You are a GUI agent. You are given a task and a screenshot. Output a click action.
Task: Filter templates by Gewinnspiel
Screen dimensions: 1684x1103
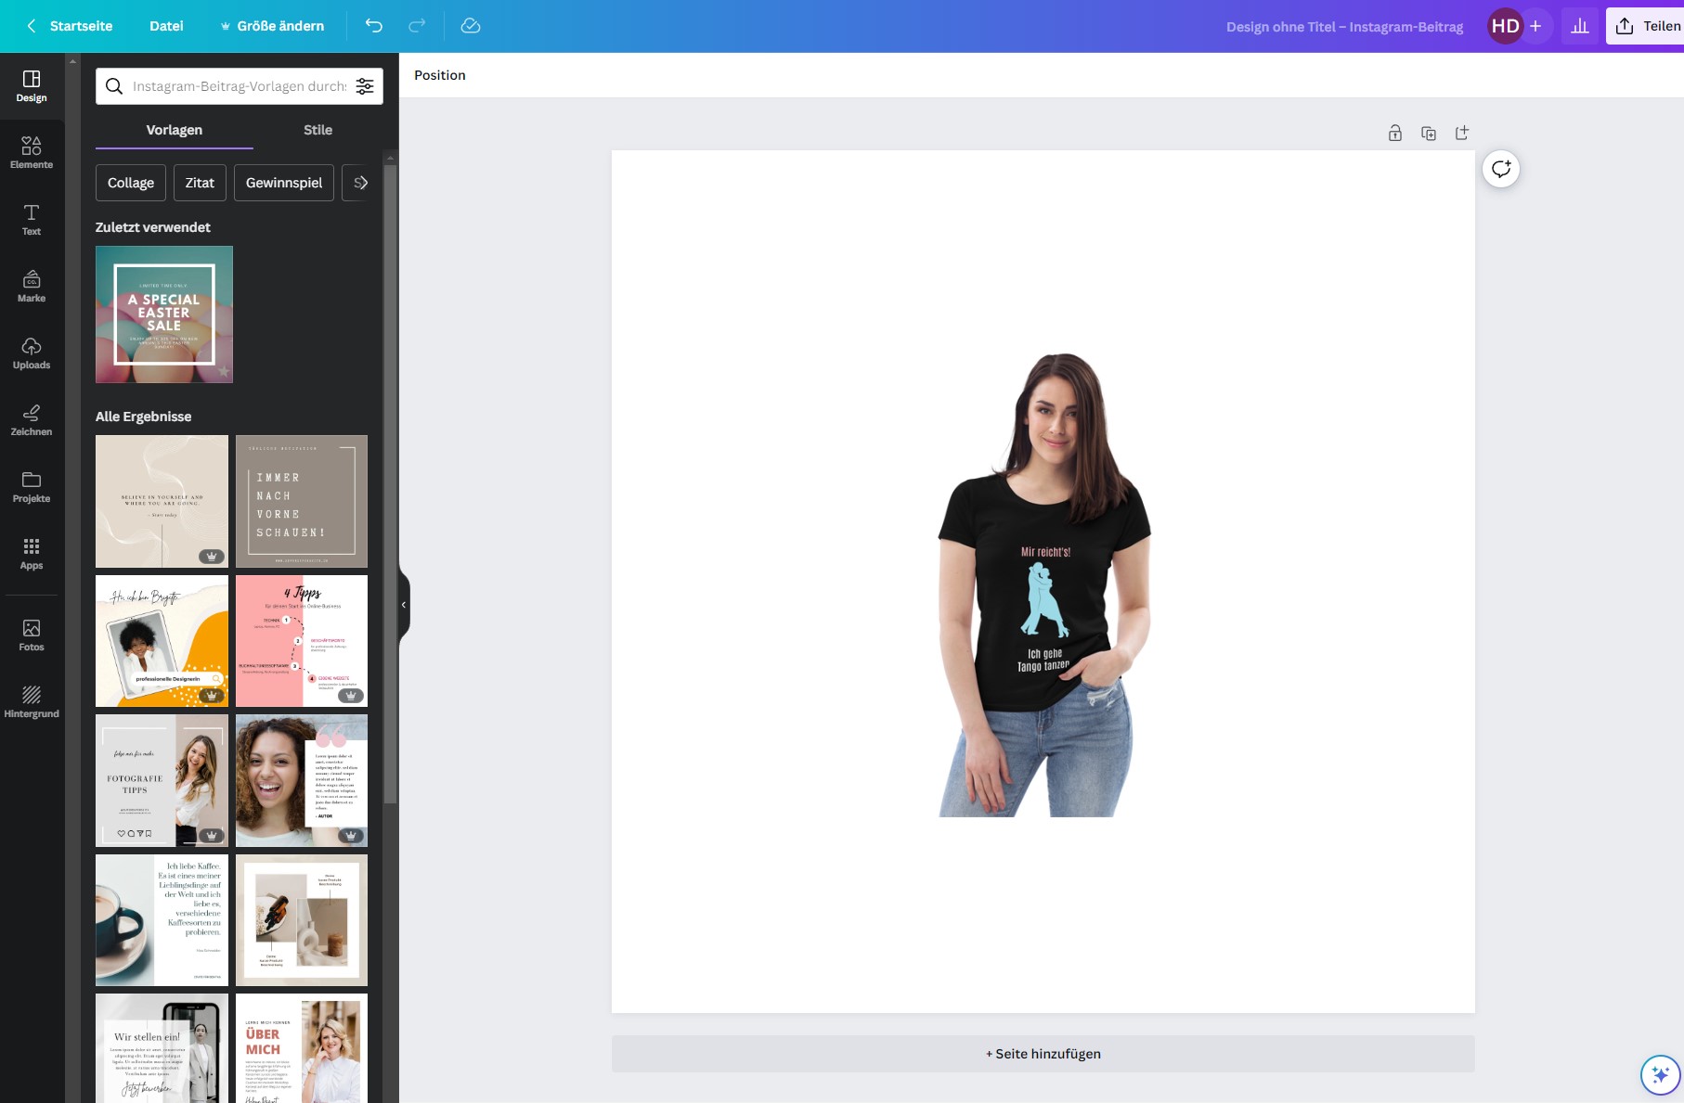tap(284, 183)
